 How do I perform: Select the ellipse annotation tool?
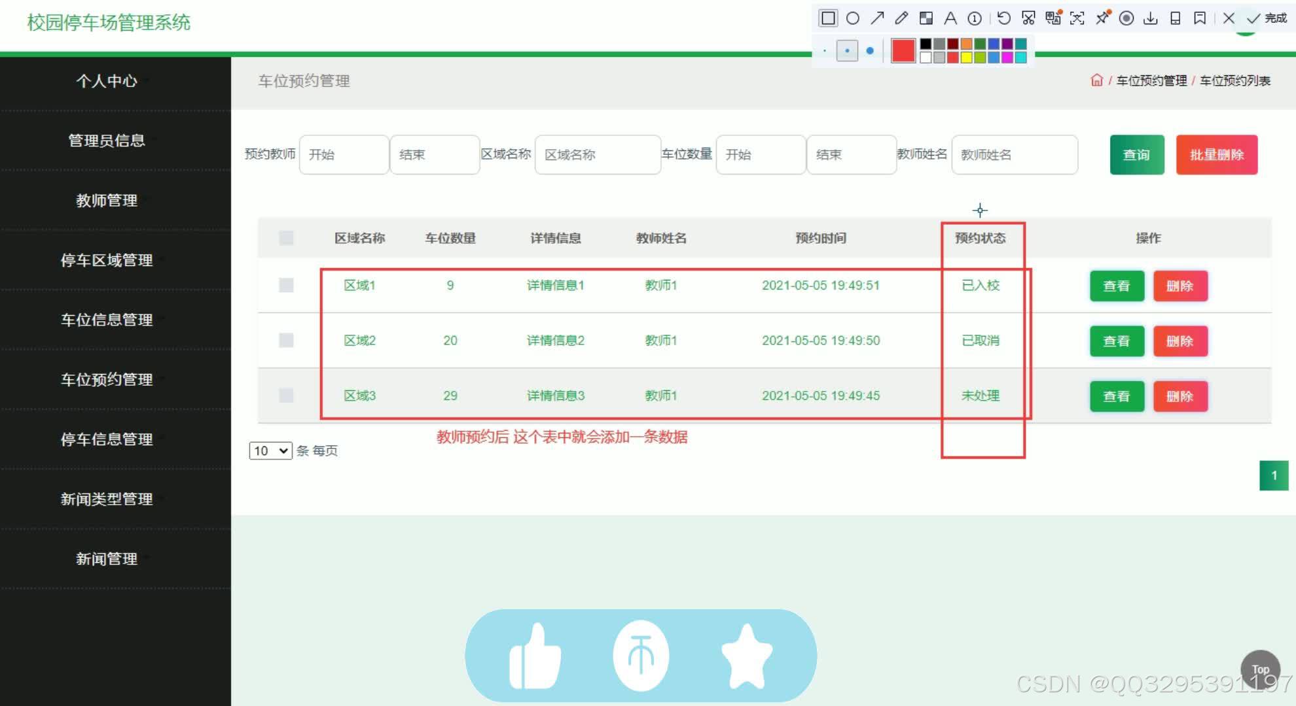point(852,18)
